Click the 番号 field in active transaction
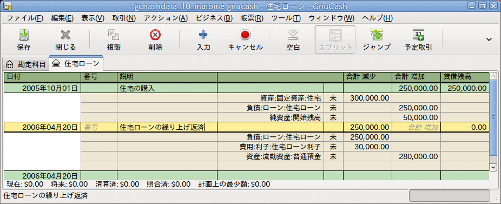This screenshot has width=501, height=204. tap(98, 127)
